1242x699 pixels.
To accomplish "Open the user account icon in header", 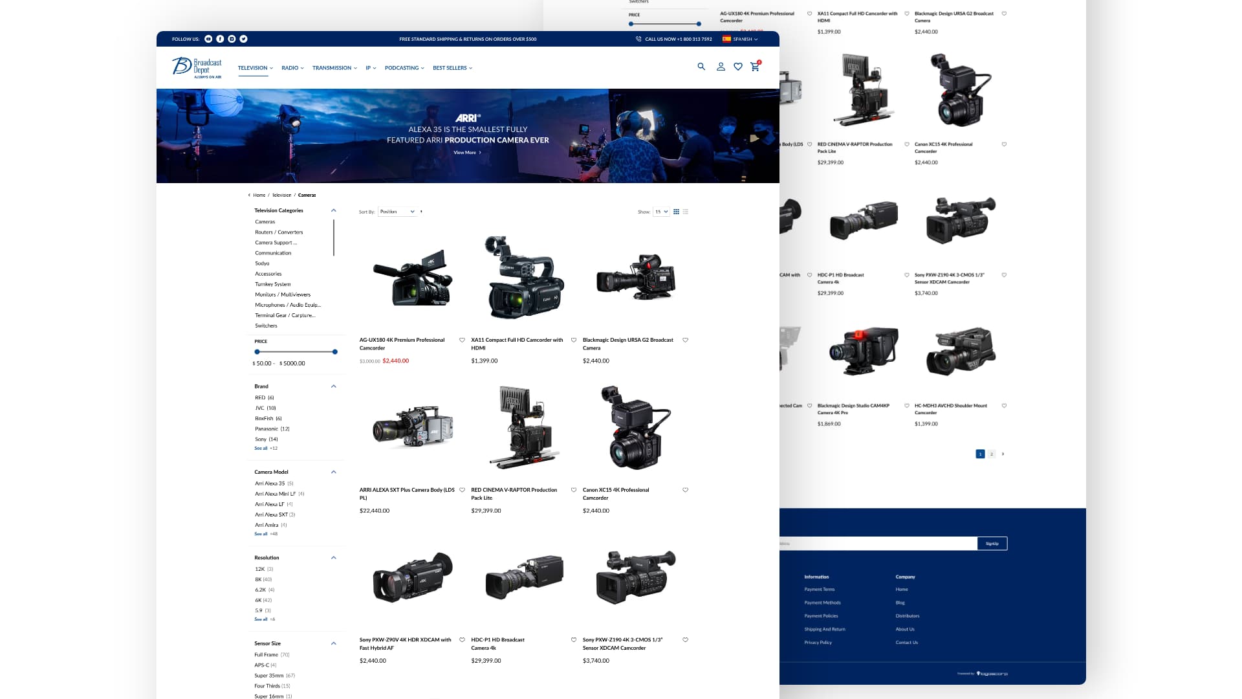I will pyautogui.click(x=721, y=67).
